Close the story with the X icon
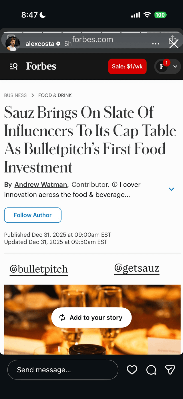The width and height of the screenshot is (183, 399). click(x=174, y=44)
